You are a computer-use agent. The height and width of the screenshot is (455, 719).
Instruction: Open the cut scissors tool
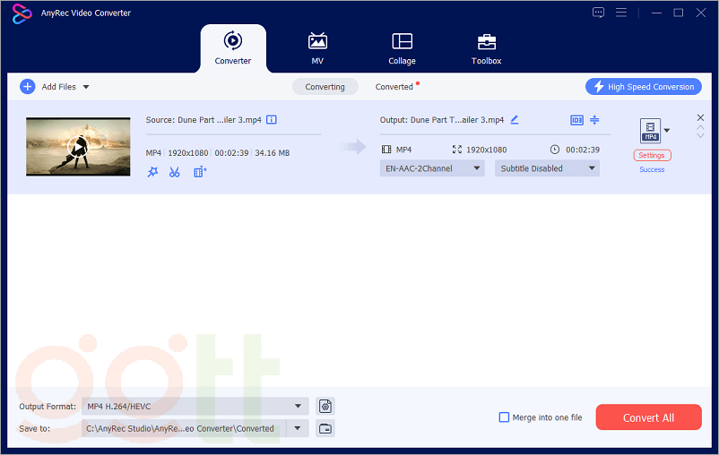[175, 172]
